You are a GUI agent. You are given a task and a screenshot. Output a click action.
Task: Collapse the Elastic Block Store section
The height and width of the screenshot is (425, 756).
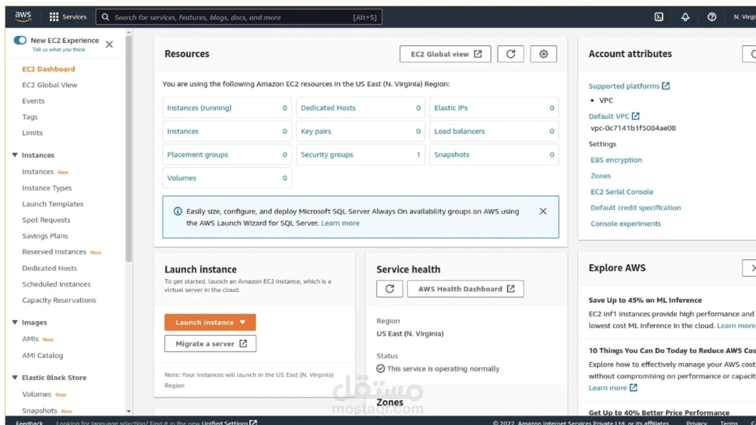click(x=15, y=378)
